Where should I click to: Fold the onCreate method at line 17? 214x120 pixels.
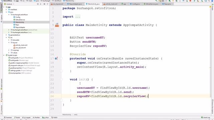[x=61, y=59]
